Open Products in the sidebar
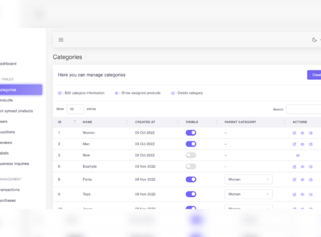 (6, 100)
